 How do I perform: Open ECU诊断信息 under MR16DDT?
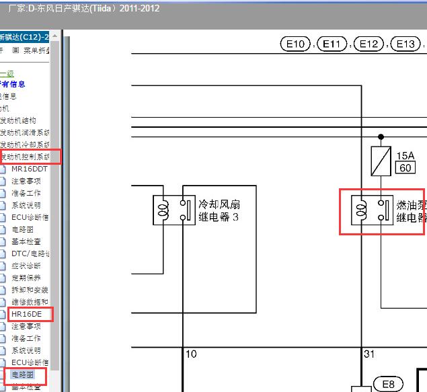[30, 217]
